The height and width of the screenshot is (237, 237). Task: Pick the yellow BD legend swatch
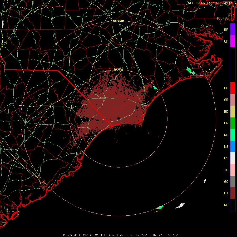point(233,112)
